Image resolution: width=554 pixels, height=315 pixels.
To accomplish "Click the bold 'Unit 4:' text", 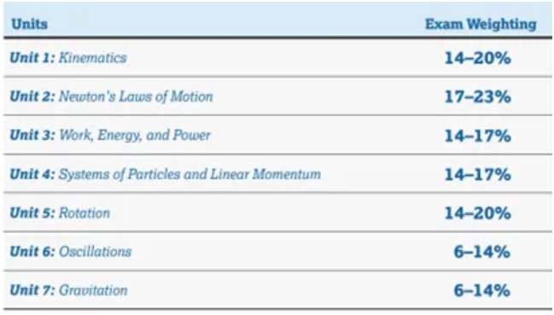I will 32,174.
